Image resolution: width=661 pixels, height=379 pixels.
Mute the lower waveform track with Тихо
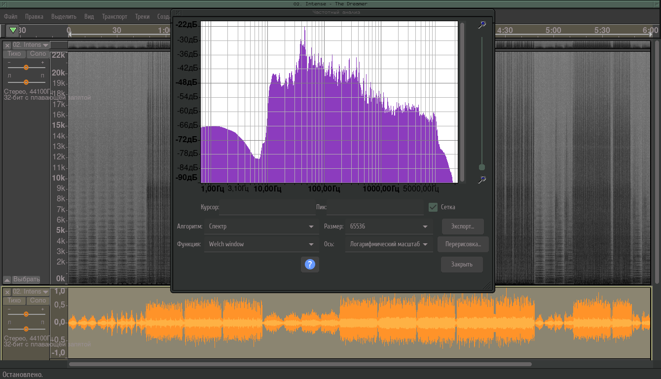click(x=14, y=301)
